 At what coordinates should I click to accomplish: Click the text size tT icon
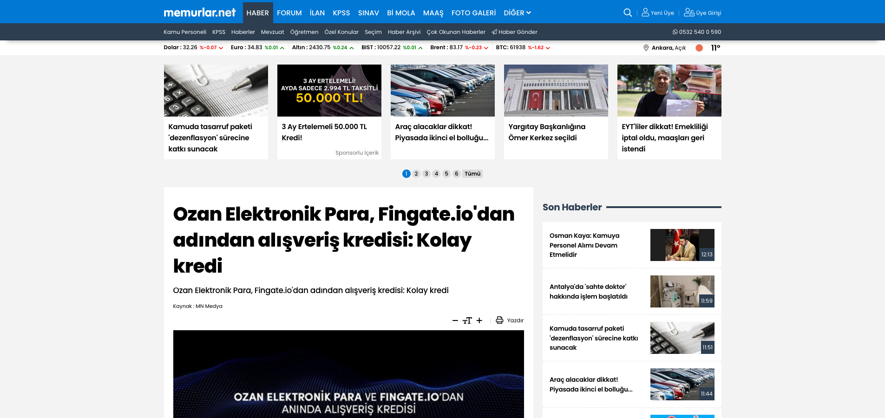click(x=467, y=320)
